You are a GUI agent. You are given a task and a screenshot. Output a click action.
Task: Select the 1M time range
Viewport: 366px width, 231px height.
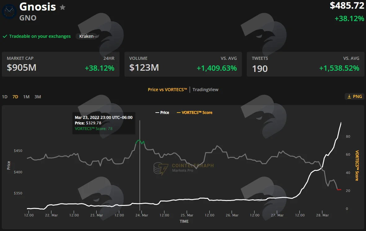[26, 96]
